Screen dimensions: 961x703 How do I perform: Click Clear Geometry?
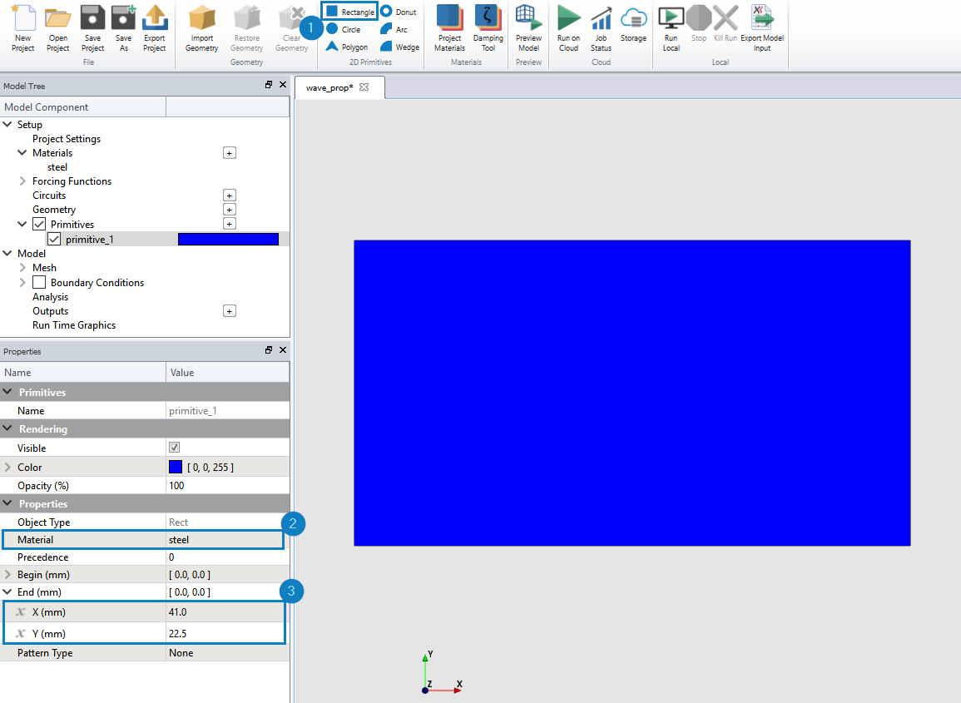292,27
